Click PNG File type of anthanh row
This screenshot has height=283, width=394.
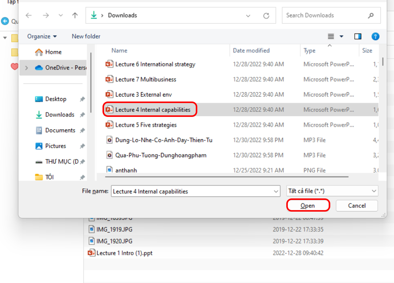click(x=314, y=170)
